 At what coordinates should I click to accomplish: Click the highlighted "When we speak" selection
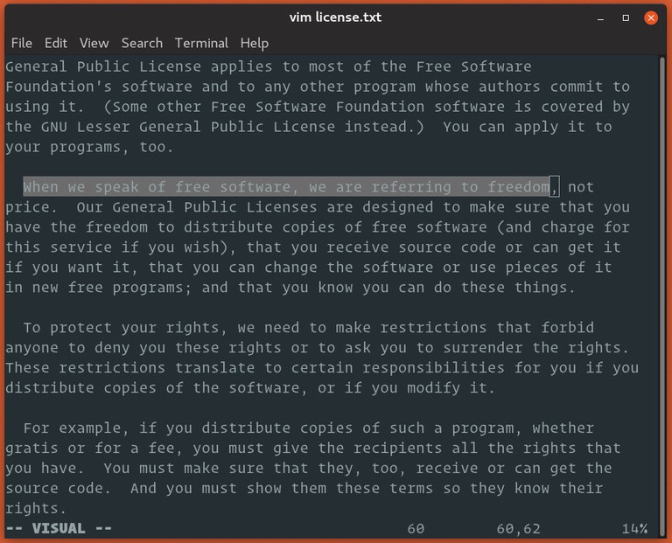coord(287,187)
